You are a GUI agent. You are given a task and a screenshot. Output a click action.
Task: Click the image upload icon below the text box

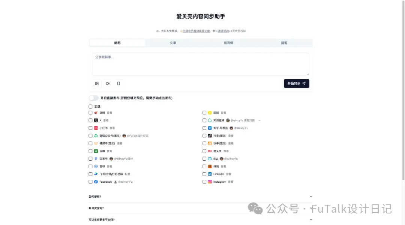pyautogui.click(x=97, y=83)
